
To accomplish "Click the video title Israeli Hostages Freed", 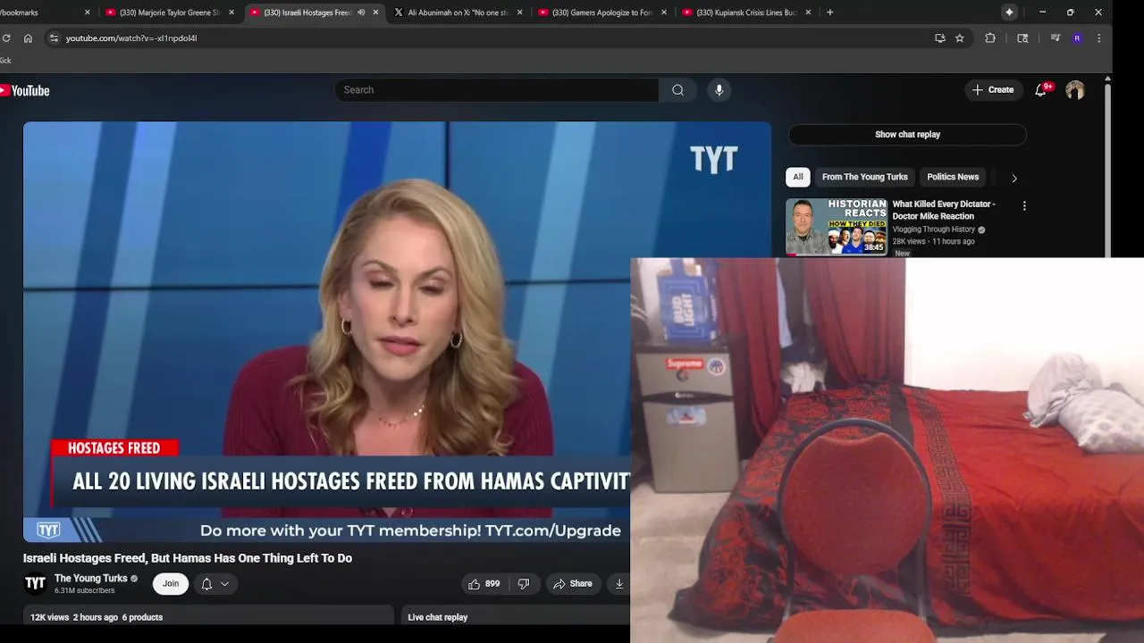I will [x=188, y=558].
